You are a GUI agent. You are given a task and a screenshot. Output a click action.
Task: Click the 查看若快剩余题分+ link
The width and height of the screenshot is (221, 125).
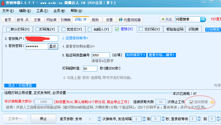pos(78,46)
